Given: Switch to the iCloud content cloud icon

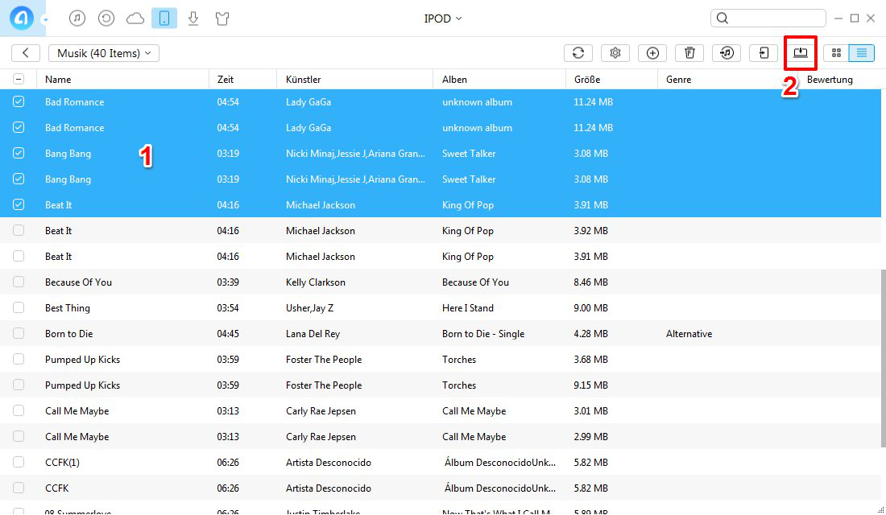Looking at the screenshot, I should [135, 19].
